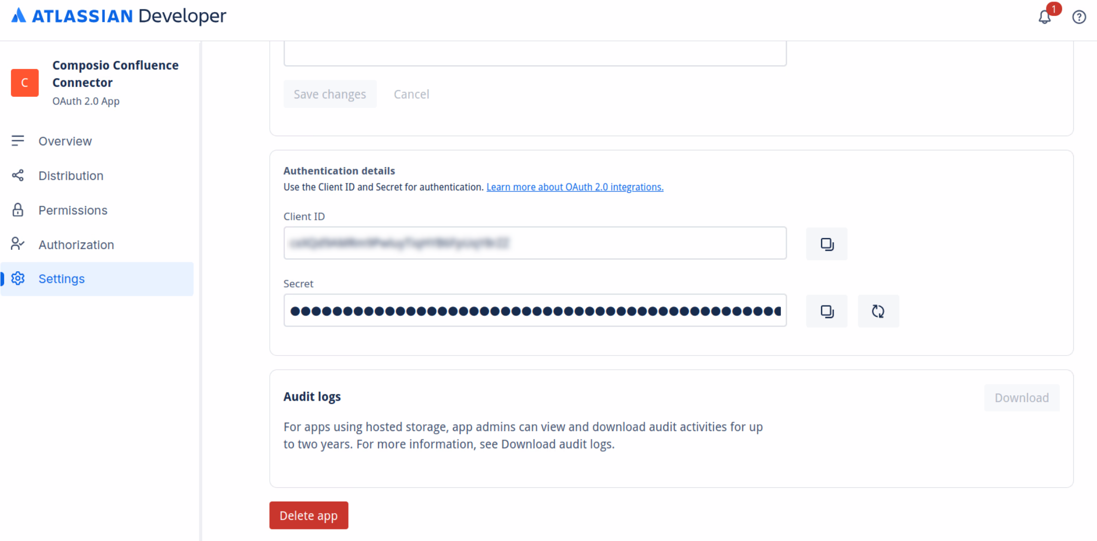Copy the Client ID to clipboard
1097x541 pixels.
tap(826, 244)
